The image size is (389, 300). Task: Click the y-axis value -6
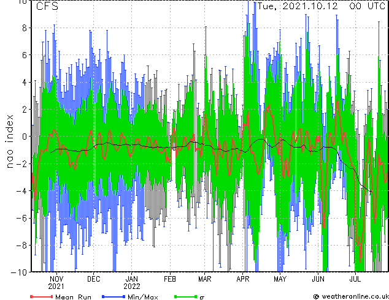coord(21,218)
